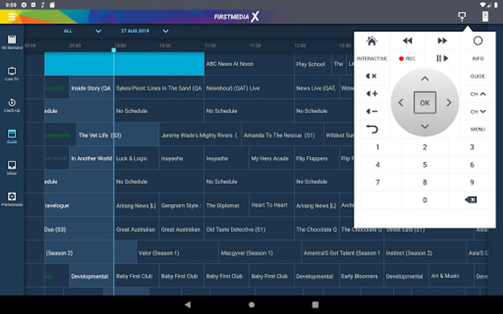The width and height of the screenshot is (503, 314).
Task: Tap the remote control icon
Action: pos(485,16)
